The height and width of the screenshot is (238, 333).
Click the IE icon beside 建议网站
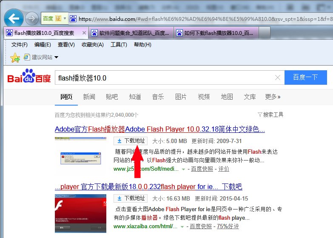pyautogui.click(x=26, y=57)
